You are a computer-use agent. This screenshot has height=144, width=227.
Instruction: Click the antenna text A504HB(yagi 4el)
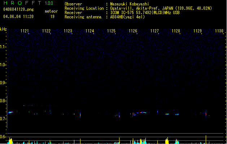(127, 17)
